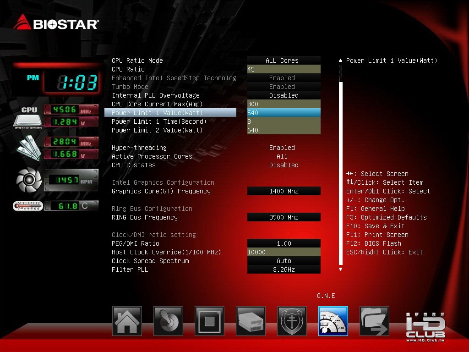Click F10: Save & Exit help text
The width and height of the screenshot is (469, 352).
pos(375,226)
